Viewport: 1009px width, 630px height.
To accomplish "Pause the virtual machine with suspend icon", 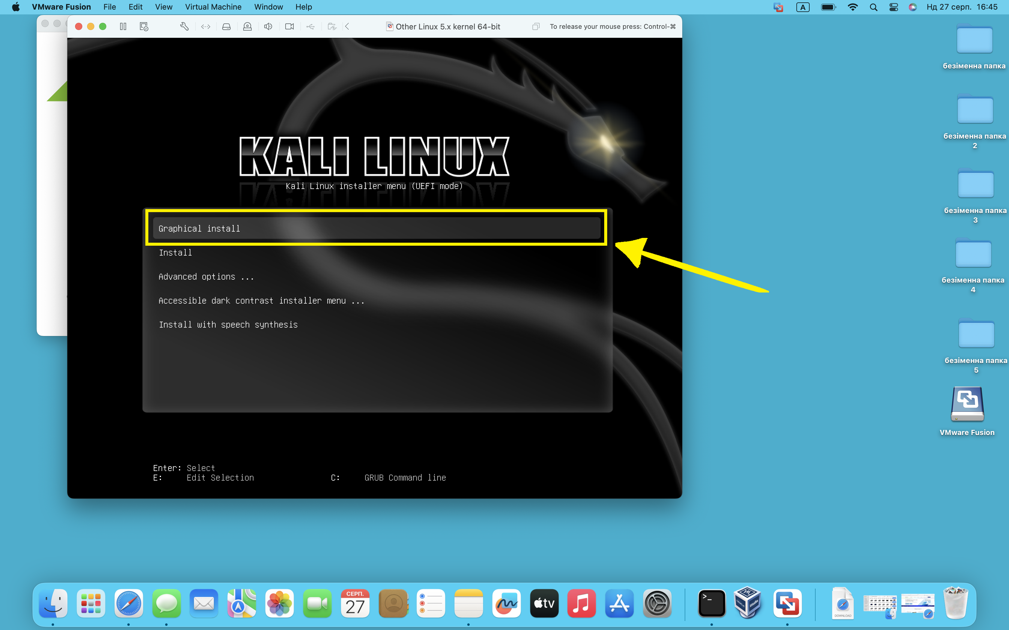I will click(x=123, y=27).
